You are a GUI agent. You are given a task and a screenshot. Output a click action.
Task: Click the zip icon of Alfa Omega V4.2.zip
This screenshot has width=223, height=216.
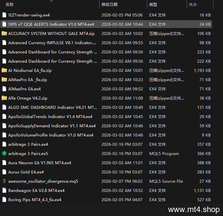4,98
